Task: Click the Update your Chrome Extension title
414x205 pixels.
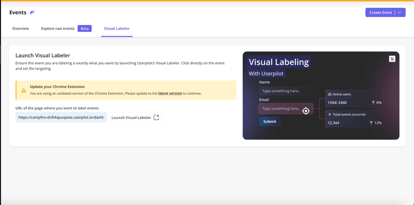Action: click(57, 86)
